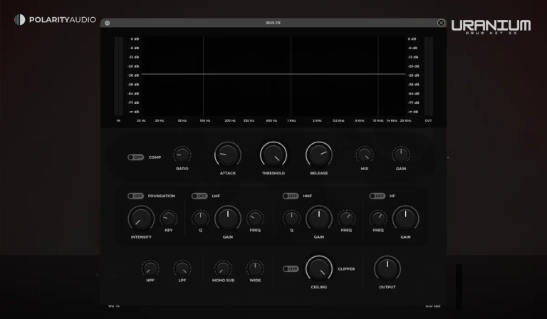Click the 100 Hz frequency label
Image resolution: width=547 pixels, height=319 pixels.
205,120
